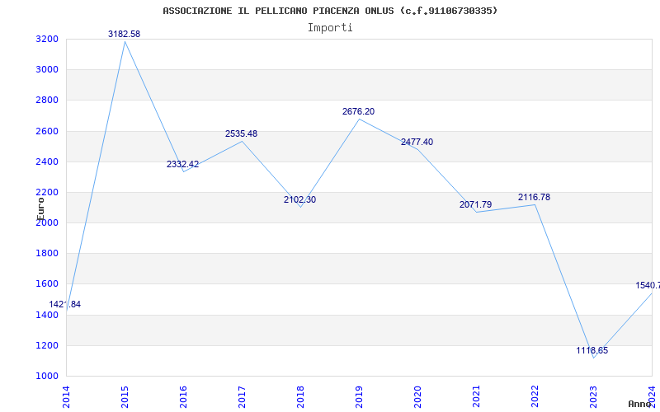Click the 2800 y-axis tick label
Image resolution: width=660 pixels, height=412 pixels.
click(46, 101)
